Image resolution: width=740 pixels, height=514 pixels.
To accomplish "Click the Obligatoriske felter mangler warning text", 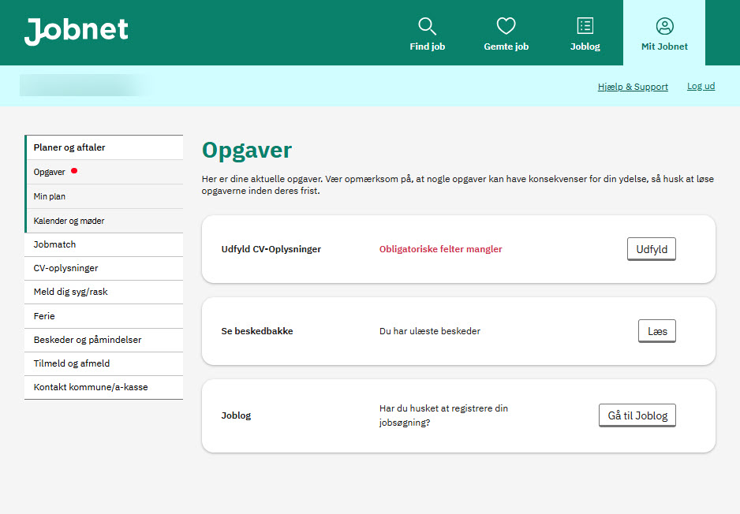I will point(440,249).
